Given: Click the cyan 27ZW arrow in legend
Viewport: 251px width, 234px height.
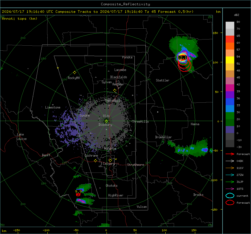Looking at the screenshot, I should 230,175.
